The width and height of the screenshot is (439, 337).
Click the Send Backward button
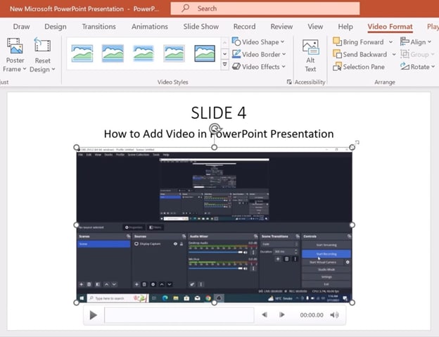[360, 54]
